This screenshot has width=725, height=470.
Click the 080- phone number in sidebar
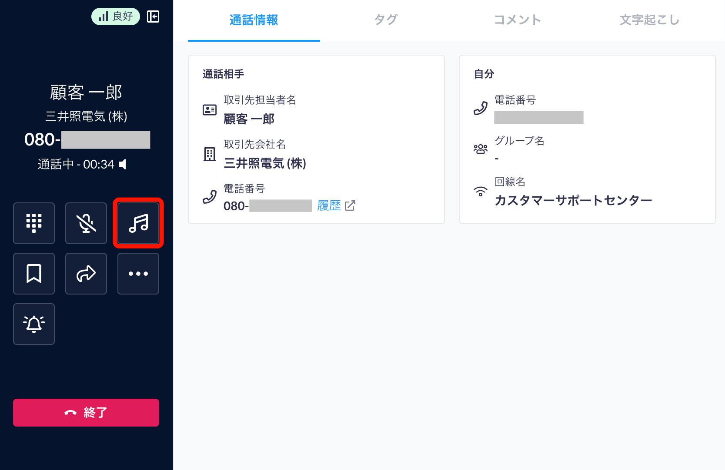(87, 140)
